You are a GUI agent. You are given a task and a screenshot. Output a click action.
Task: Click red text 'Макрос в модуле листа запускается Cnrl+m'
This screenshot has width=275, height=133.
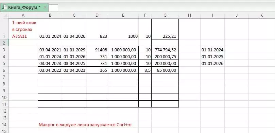click(85, 124)
